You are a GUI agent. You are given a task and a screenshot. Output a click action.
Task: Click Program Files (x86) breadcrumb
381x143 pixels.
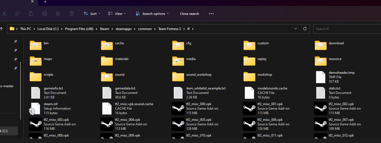point(79,29)
